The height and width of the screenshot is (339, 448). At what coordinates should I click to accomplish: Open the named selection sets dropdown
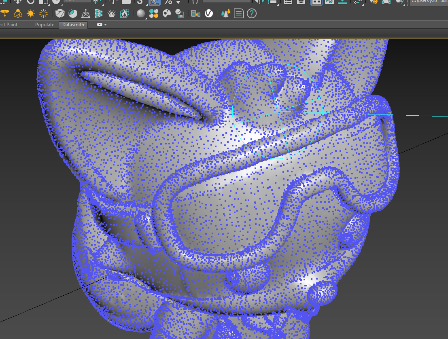226,1
